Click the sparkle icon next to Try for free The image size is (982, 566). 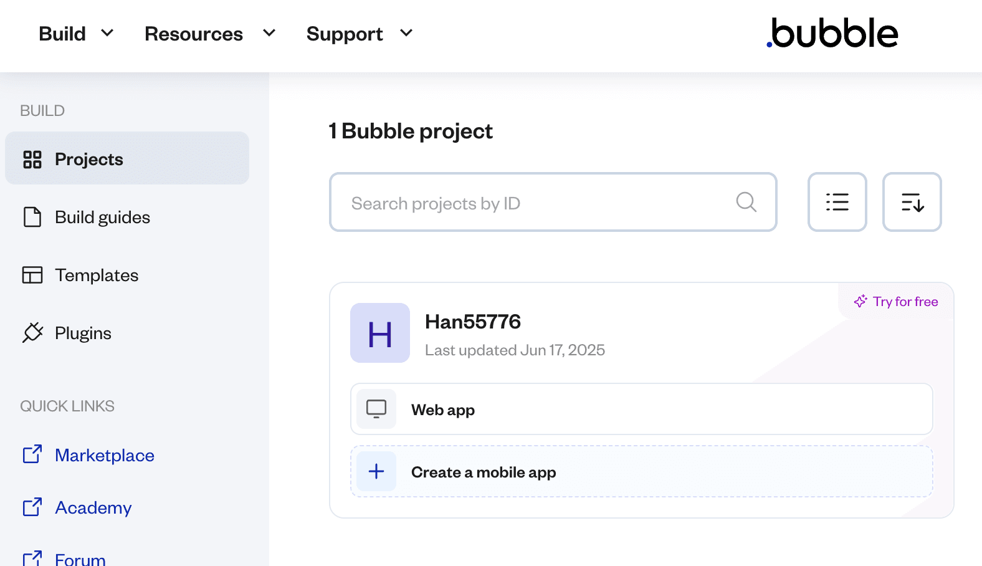pyautogui.click(x=860, y=301)
